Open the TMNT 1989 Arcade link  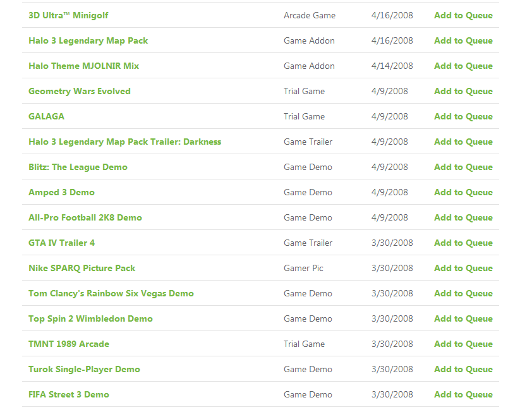pyautogui.click(x=69, y=344)
